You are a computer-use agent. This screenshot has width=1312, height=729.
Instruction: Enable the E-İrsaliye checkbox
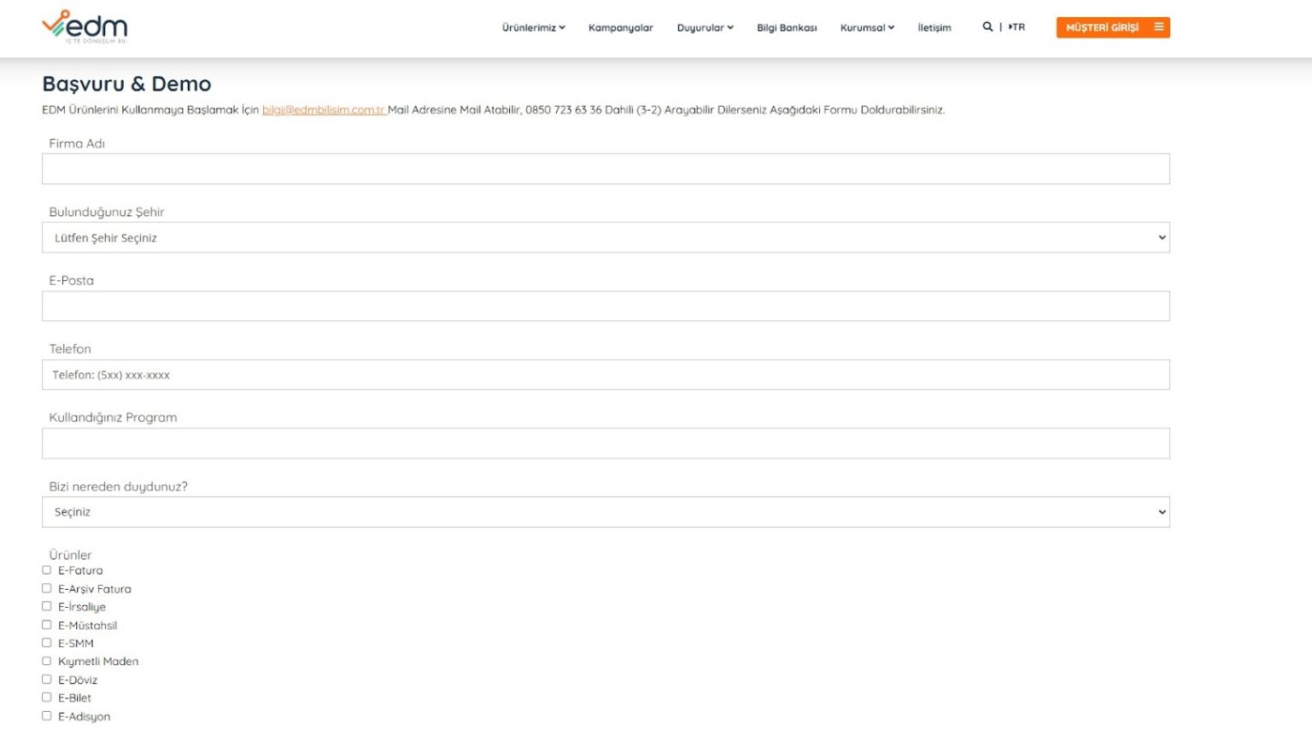coord(47,607)
